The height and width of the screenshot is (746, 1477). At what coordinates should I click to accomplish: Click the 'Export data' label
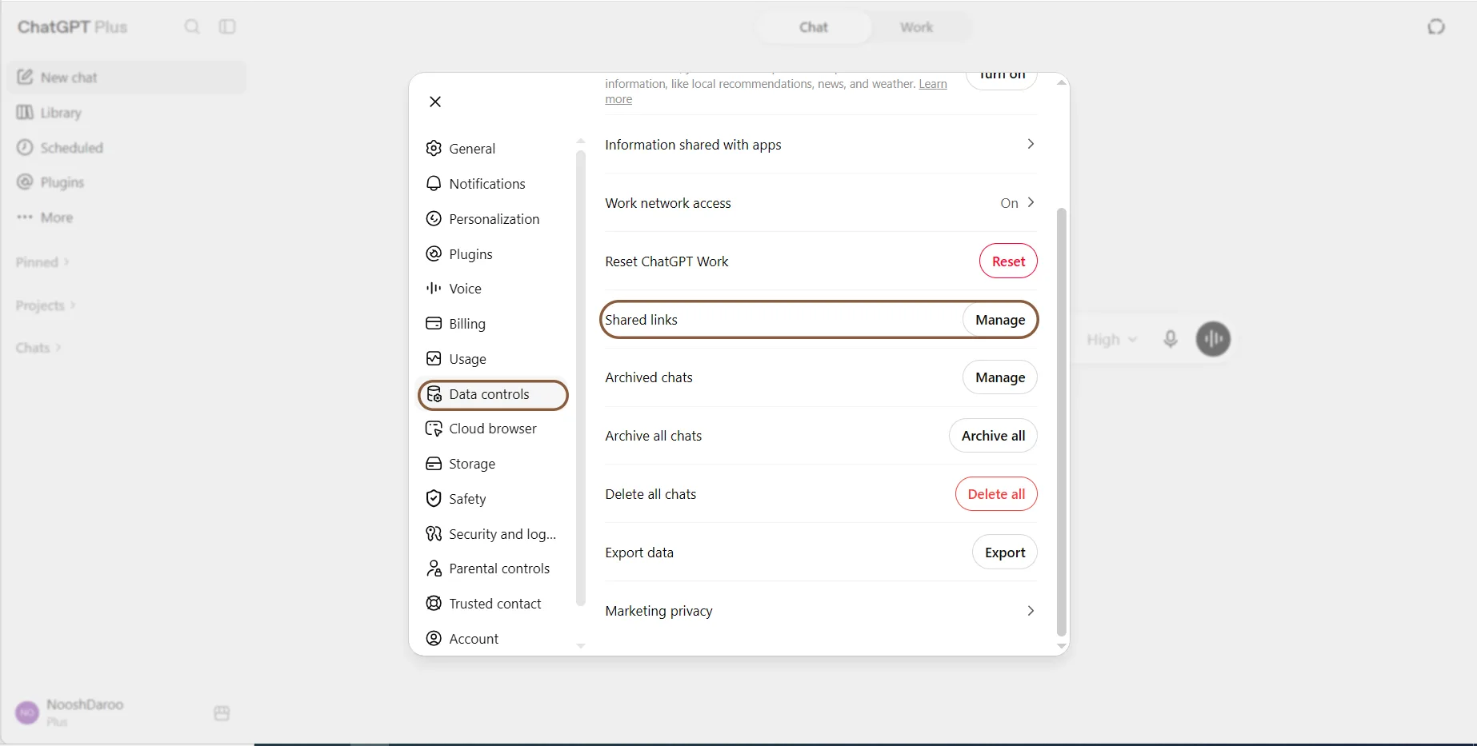639,553
